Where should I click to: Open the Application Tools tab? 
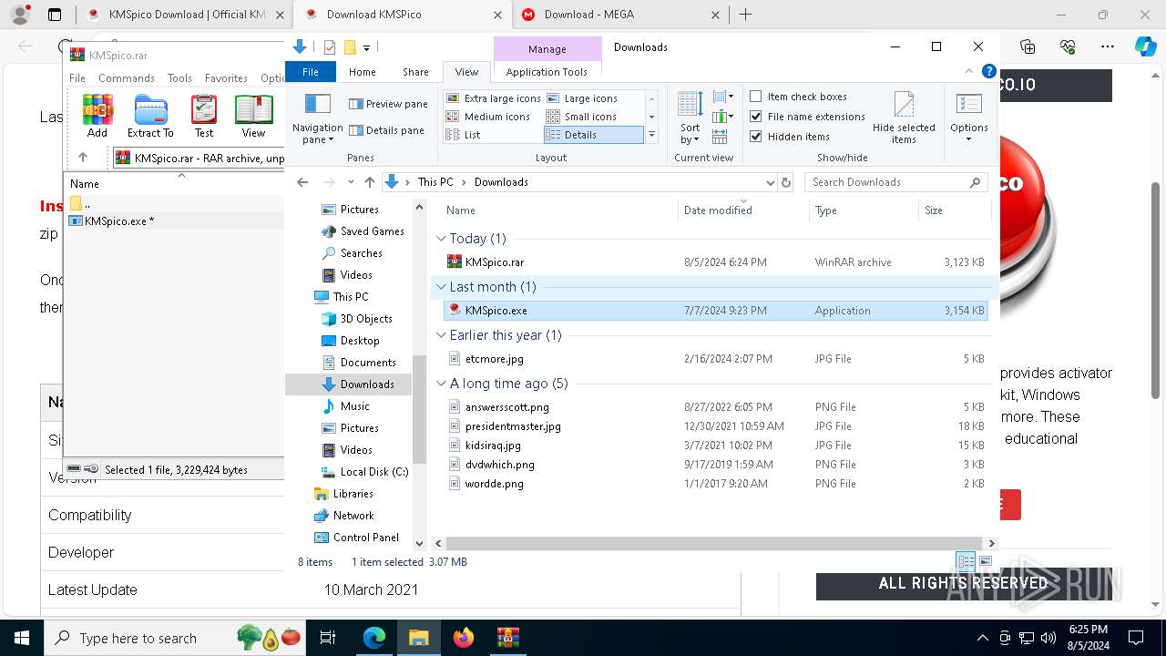[547, 72]
